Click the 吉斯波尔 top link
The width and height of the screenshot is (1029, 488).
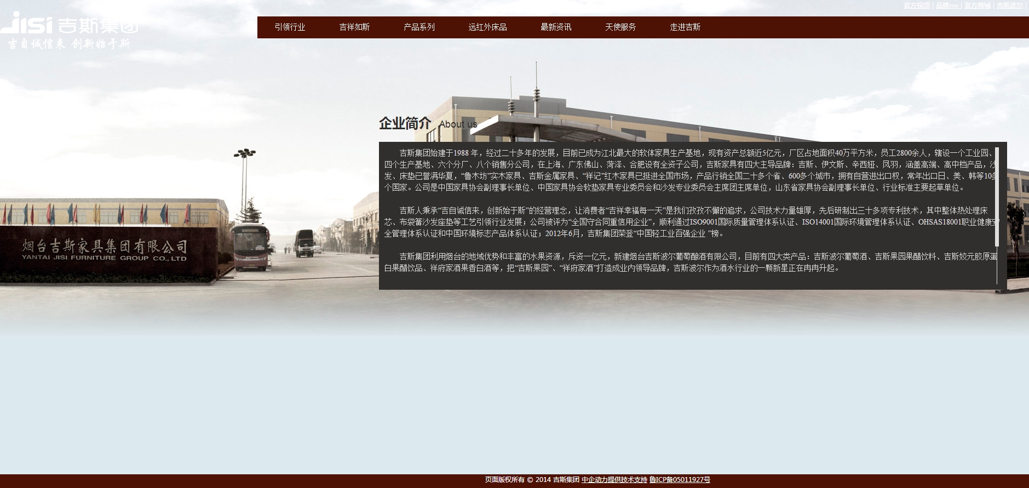click(1009, 5)
